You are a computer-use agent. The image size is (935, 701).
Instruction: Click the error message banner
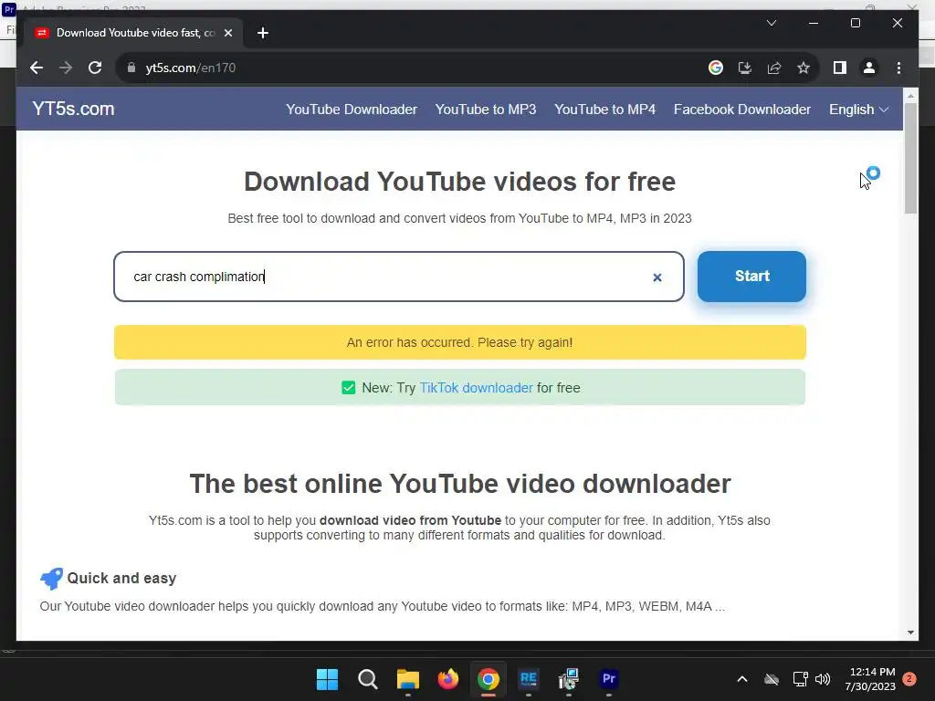point(460,342)
